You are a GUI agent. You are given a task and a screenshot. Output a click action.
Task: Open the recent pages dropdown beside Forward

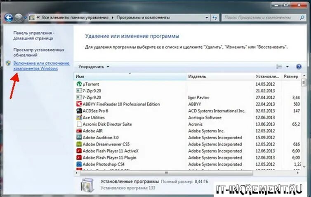coord(25,18)
